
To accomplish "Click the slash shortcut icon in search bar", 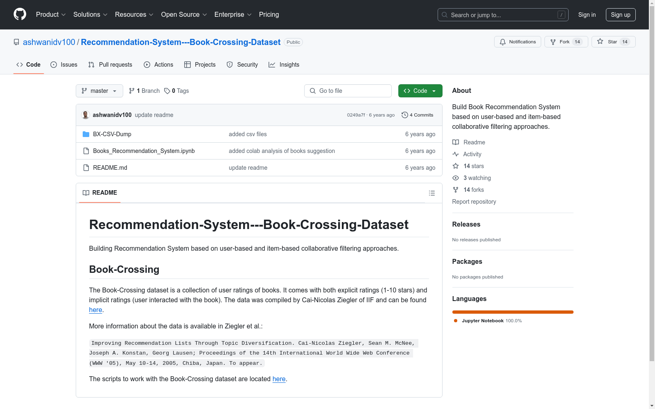I will click(562, 15).
